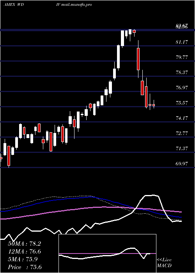Click the 74.17 price axis label
The image size is (195, 273).
pos(182,118)
